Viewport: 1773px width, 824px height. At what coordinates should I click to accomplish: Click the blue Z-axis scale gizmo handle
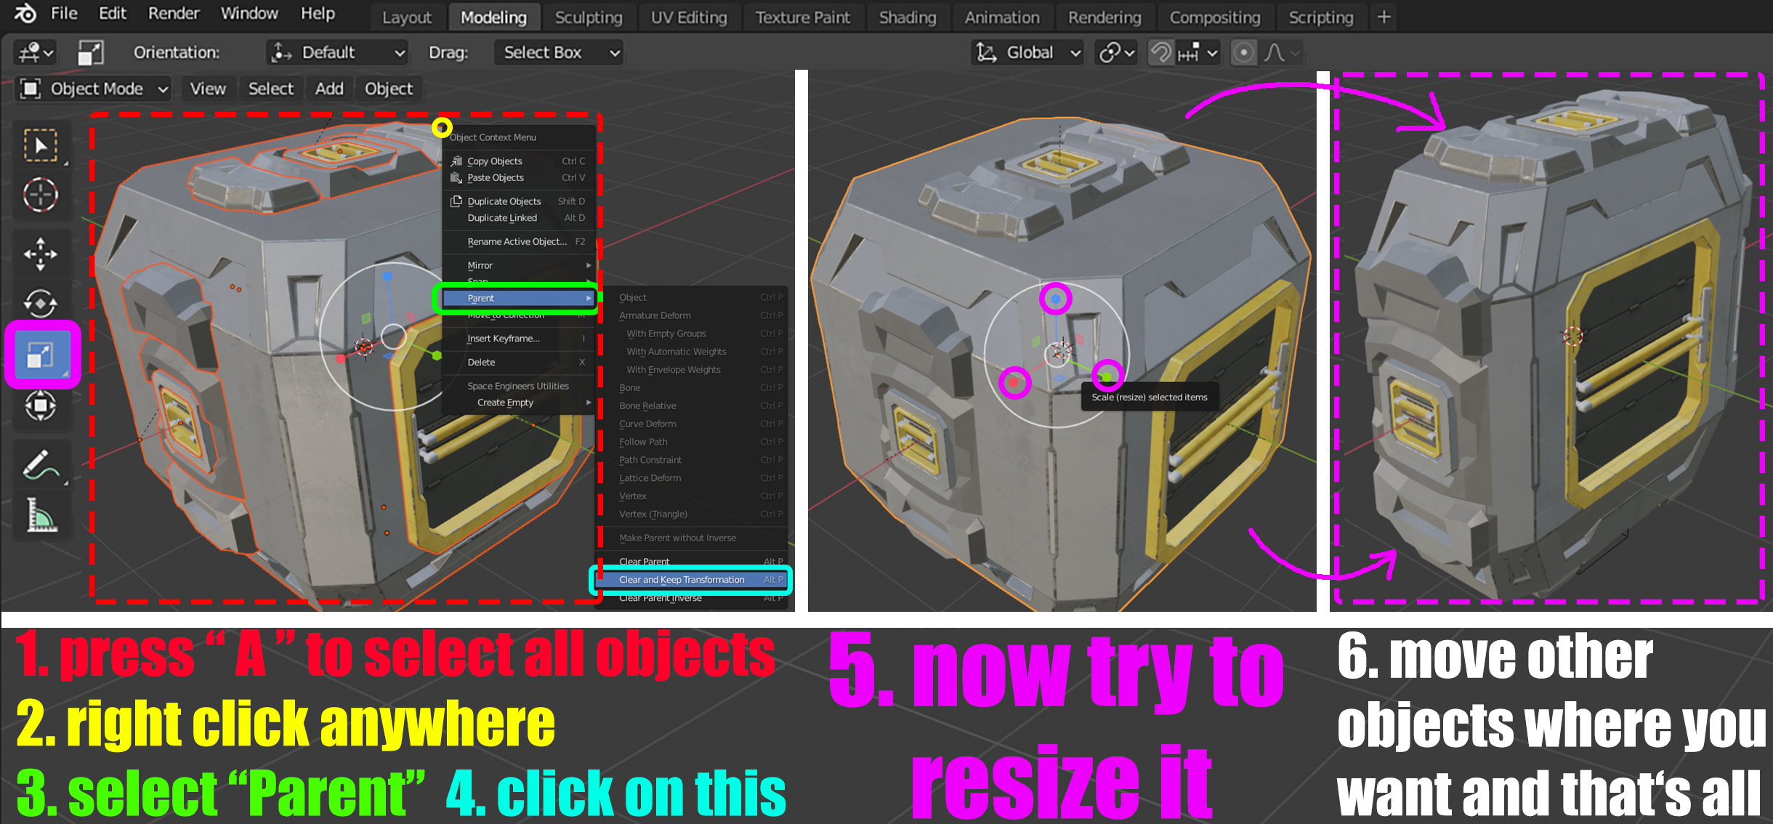click(x=1055, y=299)
